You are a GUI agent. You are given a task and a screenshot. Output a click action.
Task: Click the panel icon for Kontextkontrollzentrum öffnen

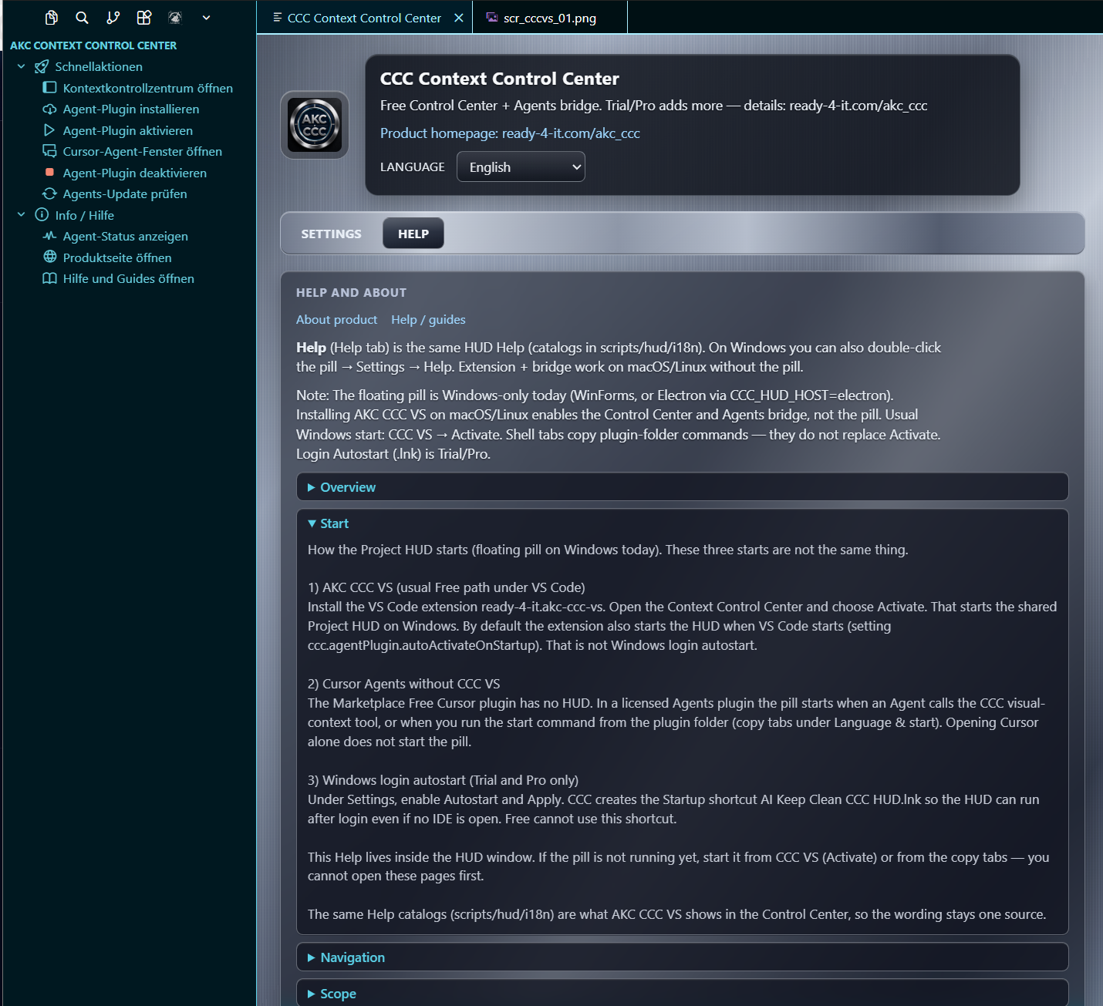tap(49, 88)
